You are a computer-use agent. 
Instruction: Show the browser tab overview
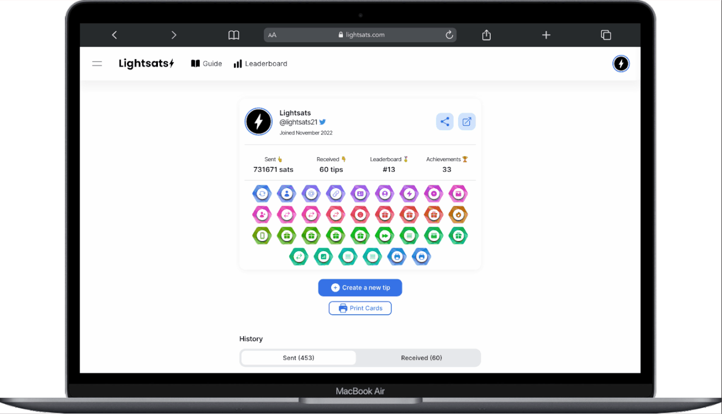606,35
